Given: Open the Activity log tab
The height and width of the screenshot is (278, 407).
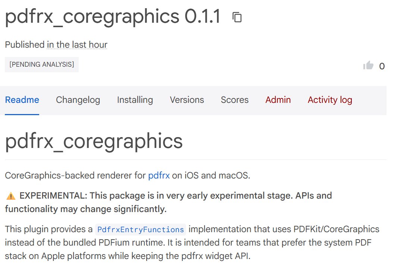Looking at the screenshot, I should [x=330, y=100].
